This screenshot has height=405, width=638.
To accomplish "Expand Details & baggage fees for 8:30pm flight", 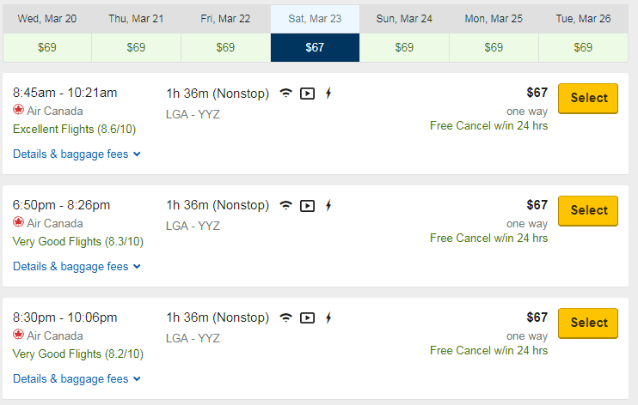I will [77, 379].
